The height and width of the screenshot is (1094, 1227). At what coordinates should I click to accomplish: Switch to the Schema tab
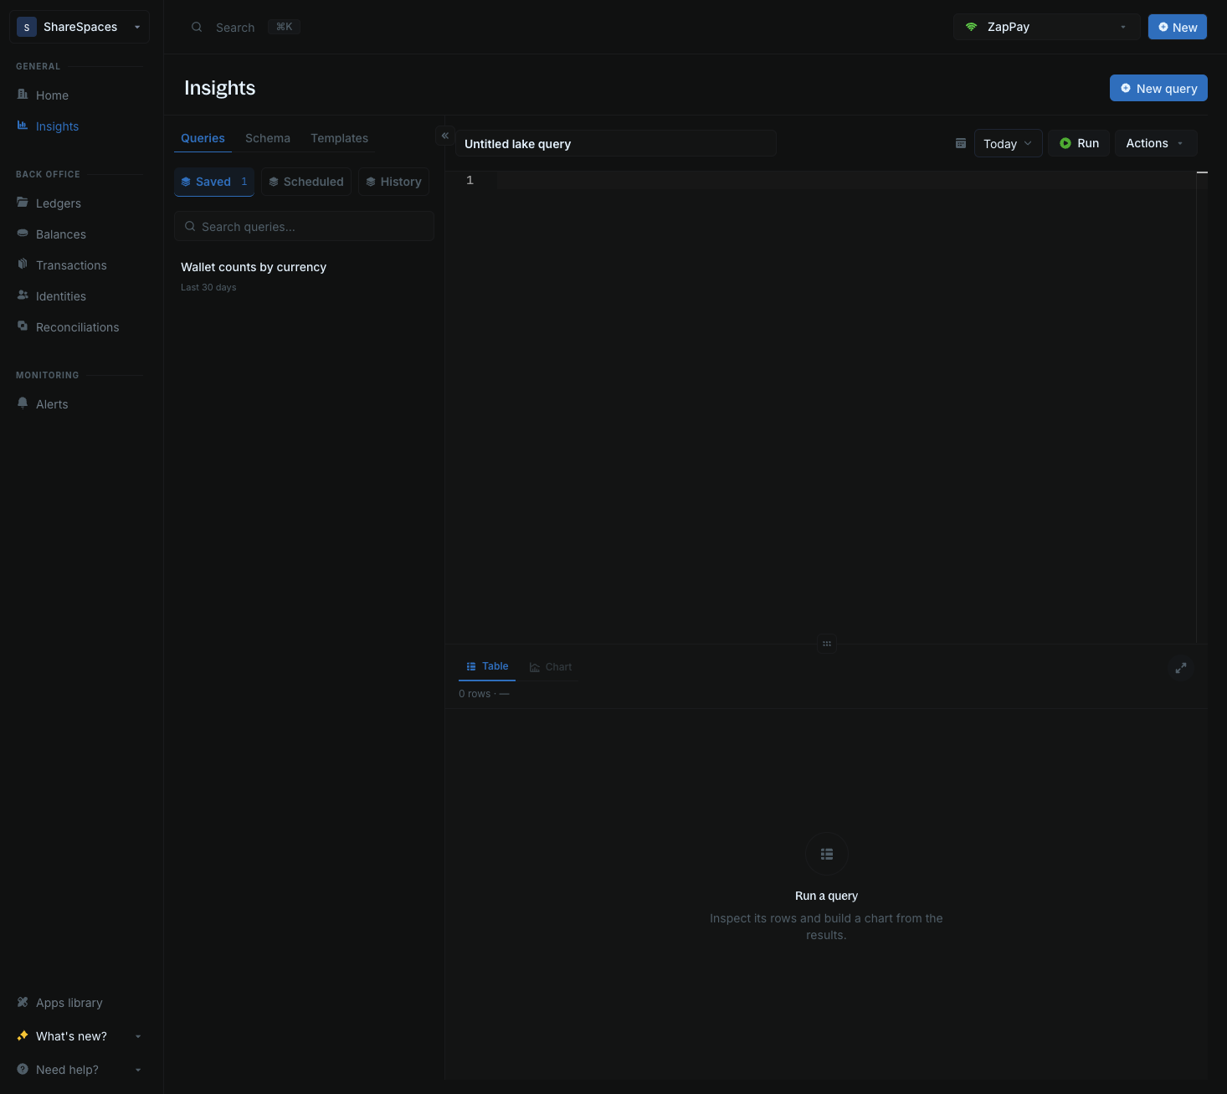coord(268,138)
